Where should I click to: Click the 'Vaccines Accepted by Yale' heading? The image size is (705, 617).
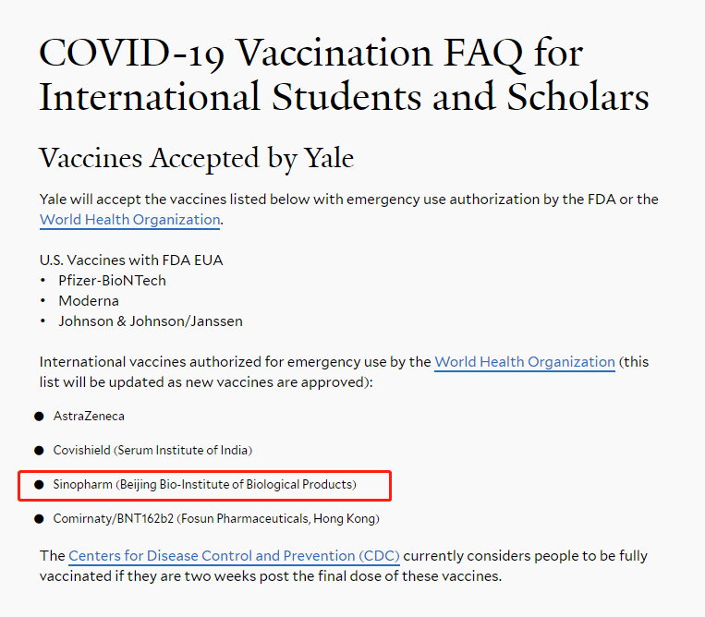197,158
